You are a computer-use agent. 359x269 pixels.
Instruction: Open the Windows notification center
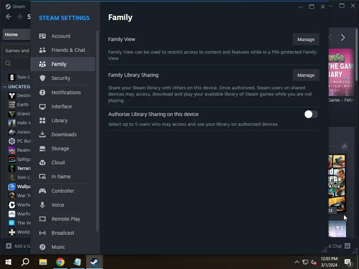348,262
